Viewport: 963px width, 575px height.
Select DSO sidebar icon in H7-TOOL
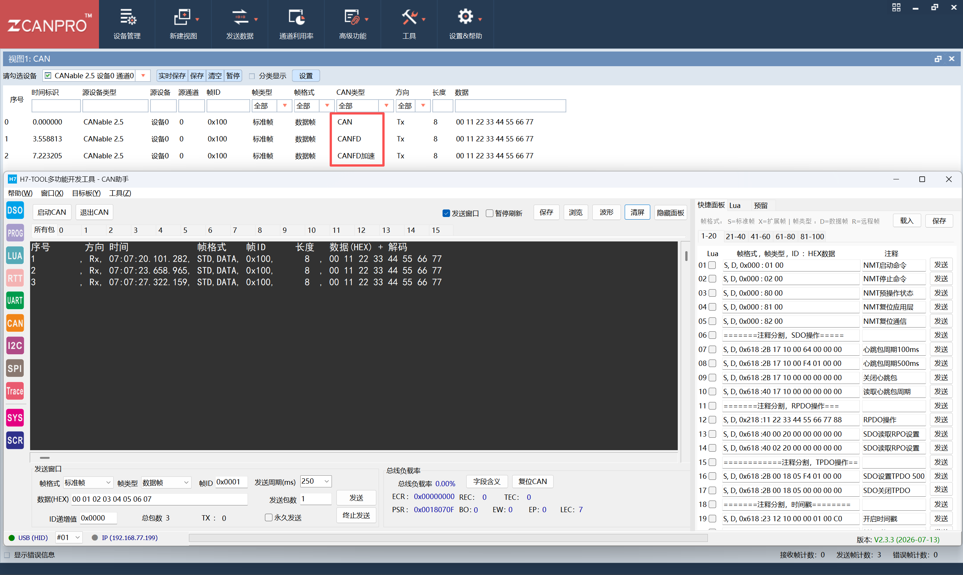coord(15,210)
